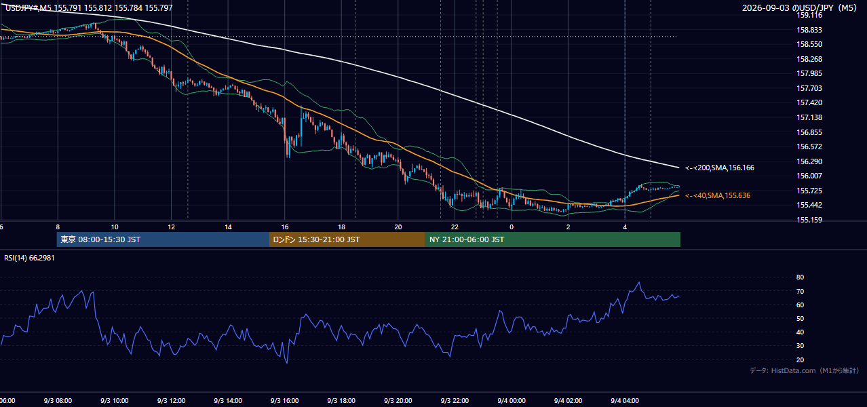Image resolution: width=867 pixels, height=407 pixels.
Task: Click the RSI scale value 40
Action: (x=800, y=332)
